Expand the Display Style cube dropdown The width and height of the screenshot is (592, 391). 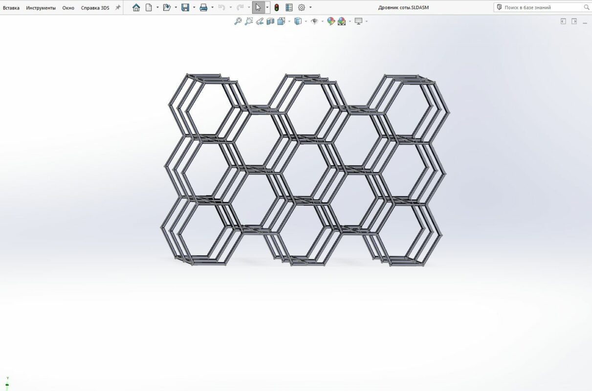(x=306, y=21)
